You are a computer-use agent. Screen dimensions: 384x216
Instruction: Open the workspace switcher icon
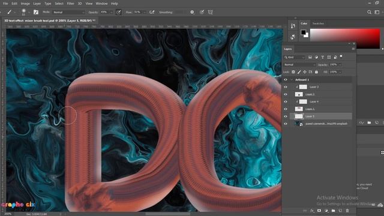pyautogui.click(x=377, y=12)
